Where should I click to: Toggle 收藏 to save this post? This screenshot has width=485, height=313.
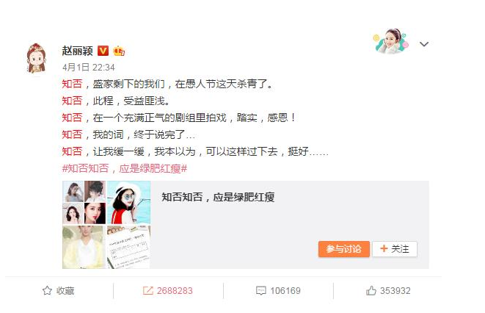pyautogui.click(x=59, y=290)
